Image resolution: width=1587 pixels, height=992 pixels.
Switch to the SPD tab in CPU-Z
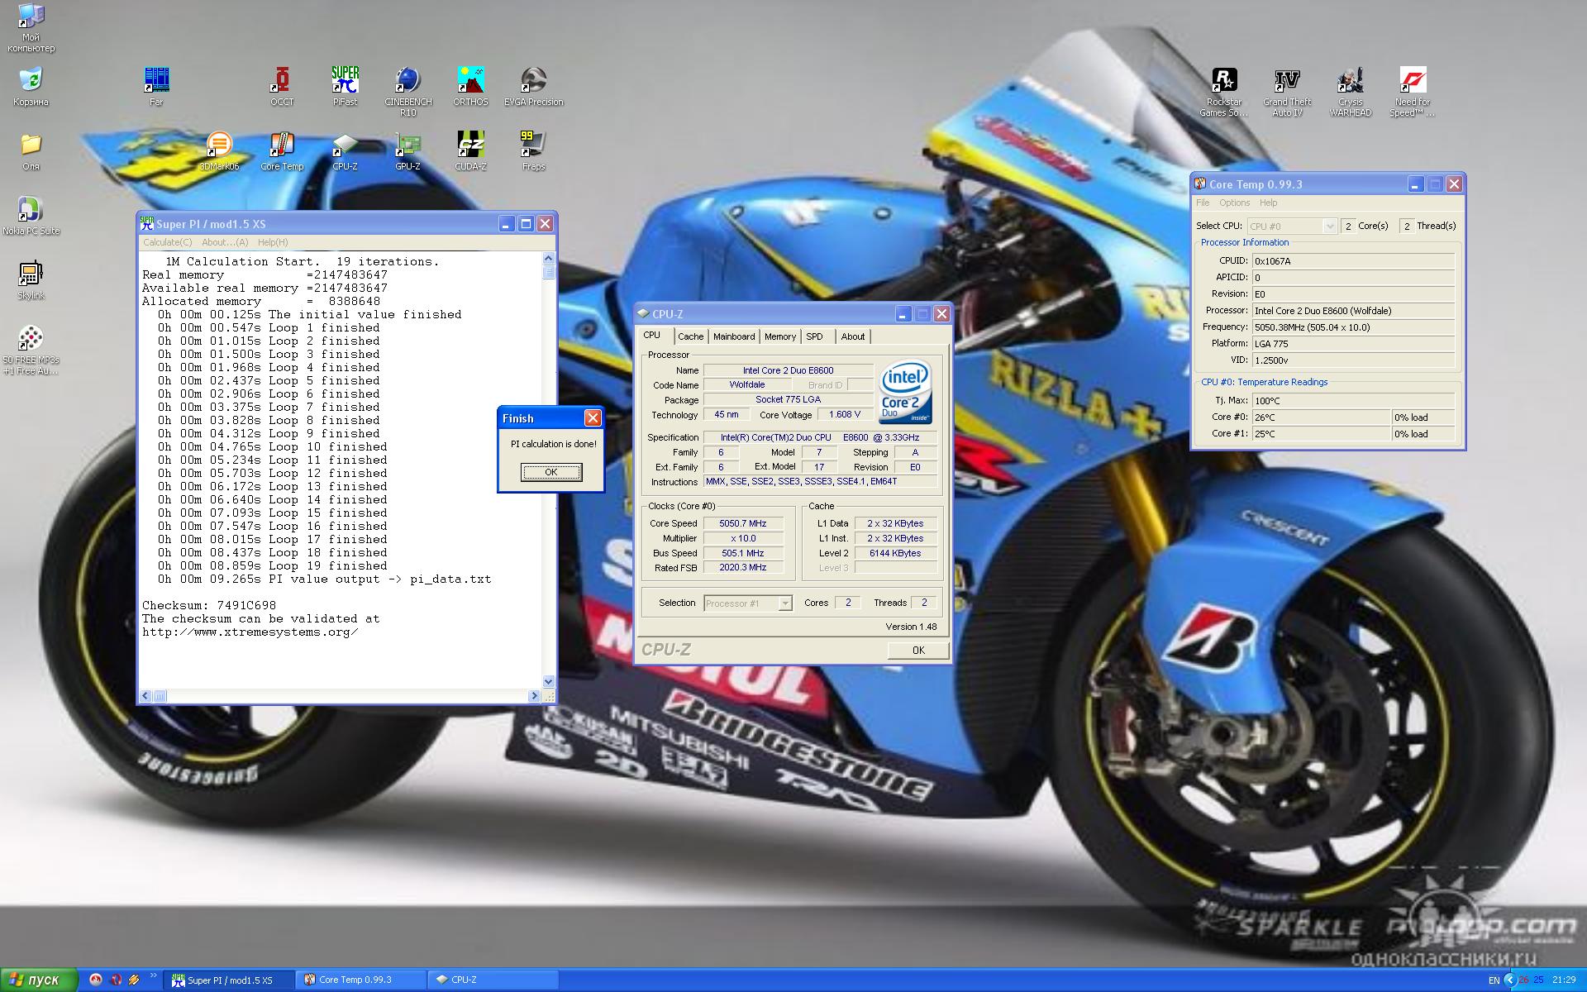click(814, 336)
